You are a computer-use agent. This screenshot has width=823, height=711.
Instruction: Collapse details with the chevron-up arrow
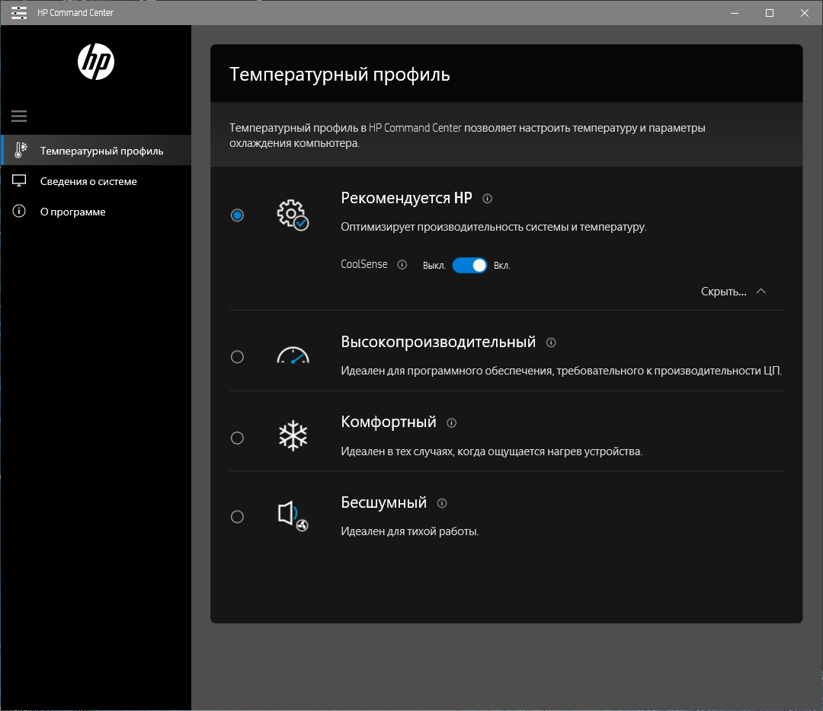(761, 292)
